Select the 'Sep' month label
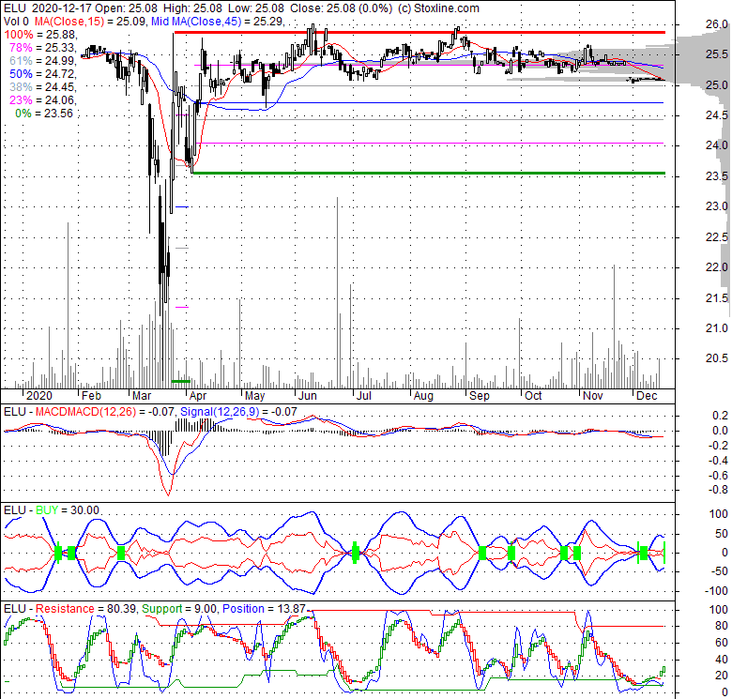 pyautogui.click(x=480, y=396)
